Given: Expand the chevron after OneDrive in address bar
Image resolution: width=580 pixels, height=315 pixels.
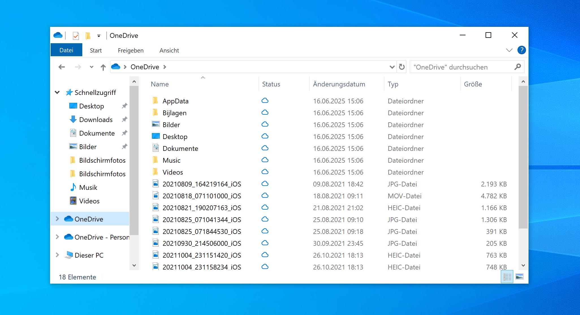Looking at the screenshot, I should 165,67.
